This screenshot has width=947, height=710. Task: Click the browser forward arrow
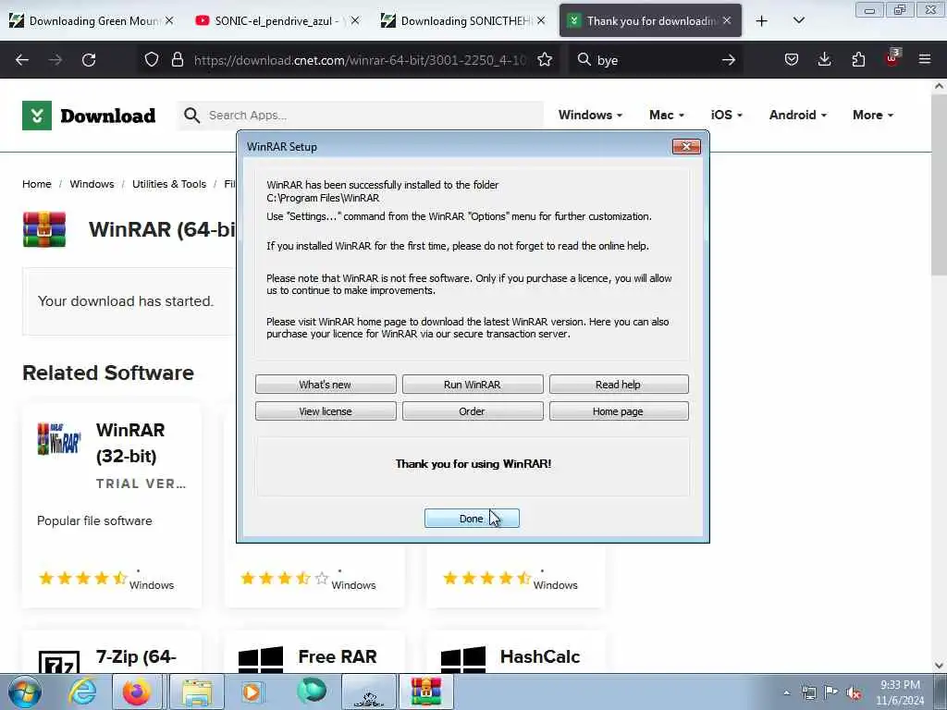pyautogui.click(x=55, y=60)
